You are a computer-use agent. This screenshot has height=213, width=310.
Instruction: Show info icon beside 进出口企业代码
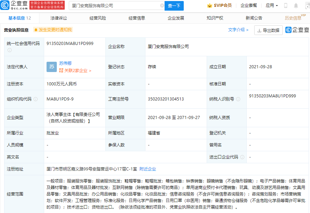(242, 157)
